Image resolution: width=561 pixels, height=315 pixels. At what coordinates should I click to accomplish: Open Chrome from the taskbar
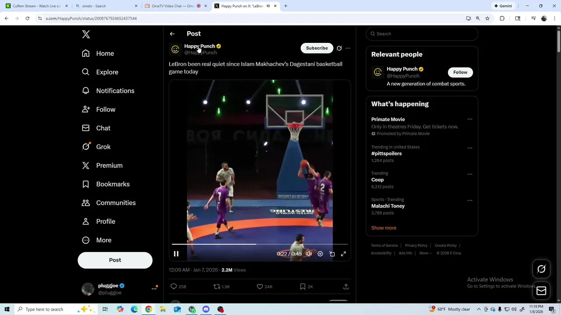tap(149, 309)
